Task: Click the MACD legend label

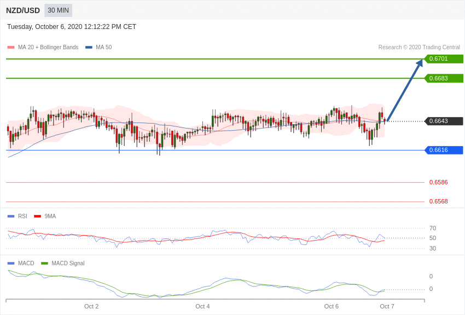Action: (x=26, y=263)
